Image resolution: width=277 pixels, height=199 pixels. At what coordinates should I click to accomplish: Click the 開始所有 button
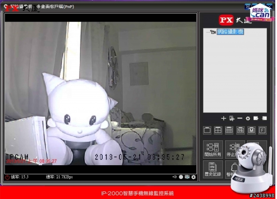point(213,150)
